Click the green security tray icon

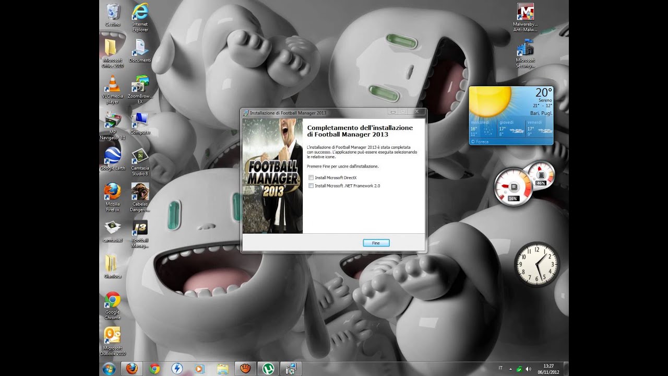[519, 369]
